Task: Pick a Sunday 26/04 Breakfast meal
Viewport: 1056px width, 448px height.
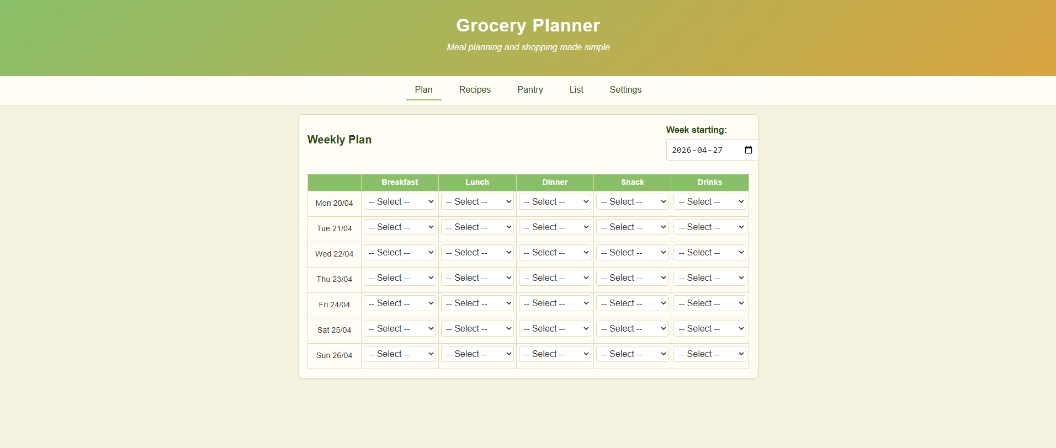Action: pyautogui.click(x=400, y=354)
